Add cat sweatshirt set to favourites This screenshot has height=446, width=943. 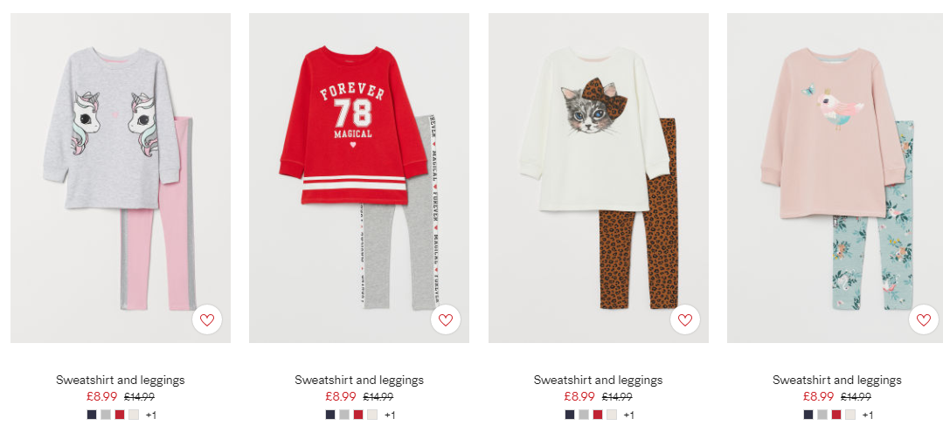click(685, 320)
